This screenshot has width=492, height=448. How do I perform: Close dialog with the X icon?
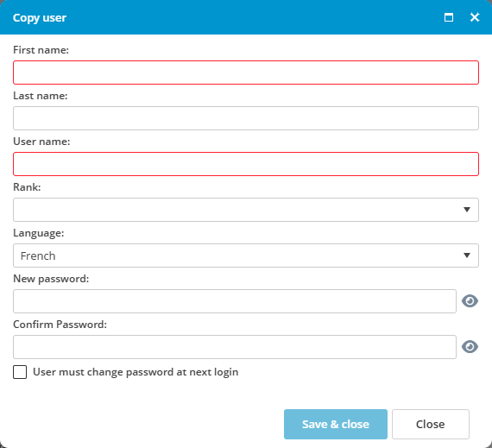click(x=475, y=17)
